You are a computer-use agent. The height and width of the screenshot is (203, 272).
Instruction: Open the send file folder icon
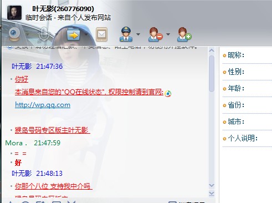(73, 34)
